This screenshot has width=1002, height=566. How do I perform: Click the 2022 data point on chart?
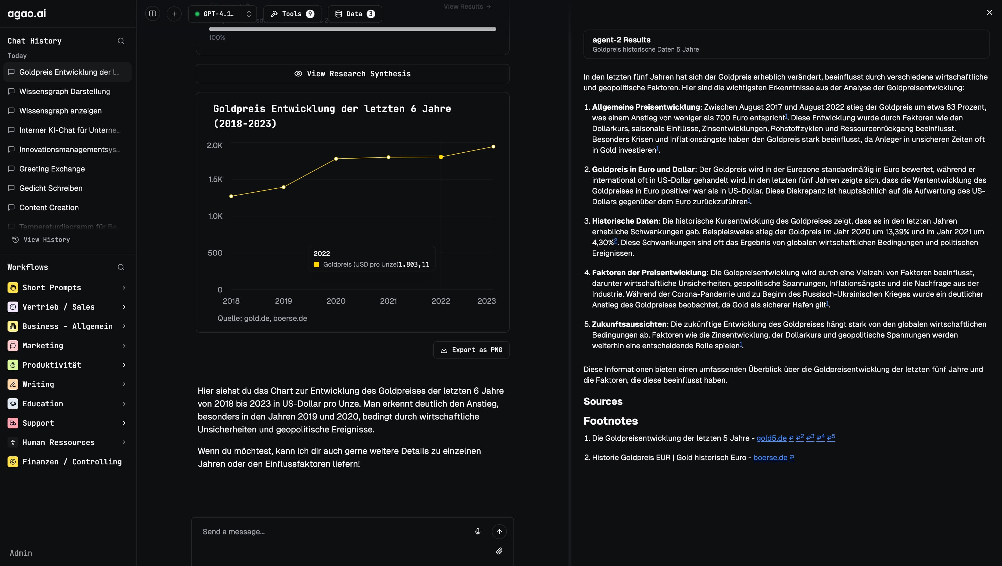pyautogui.click(x=441, y=157)
